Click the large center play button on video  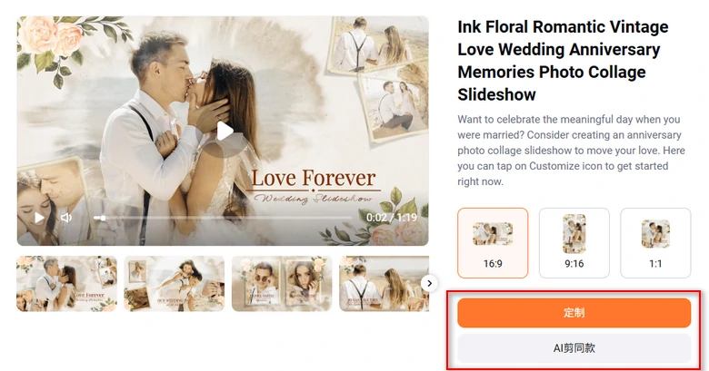pos(225,132)
